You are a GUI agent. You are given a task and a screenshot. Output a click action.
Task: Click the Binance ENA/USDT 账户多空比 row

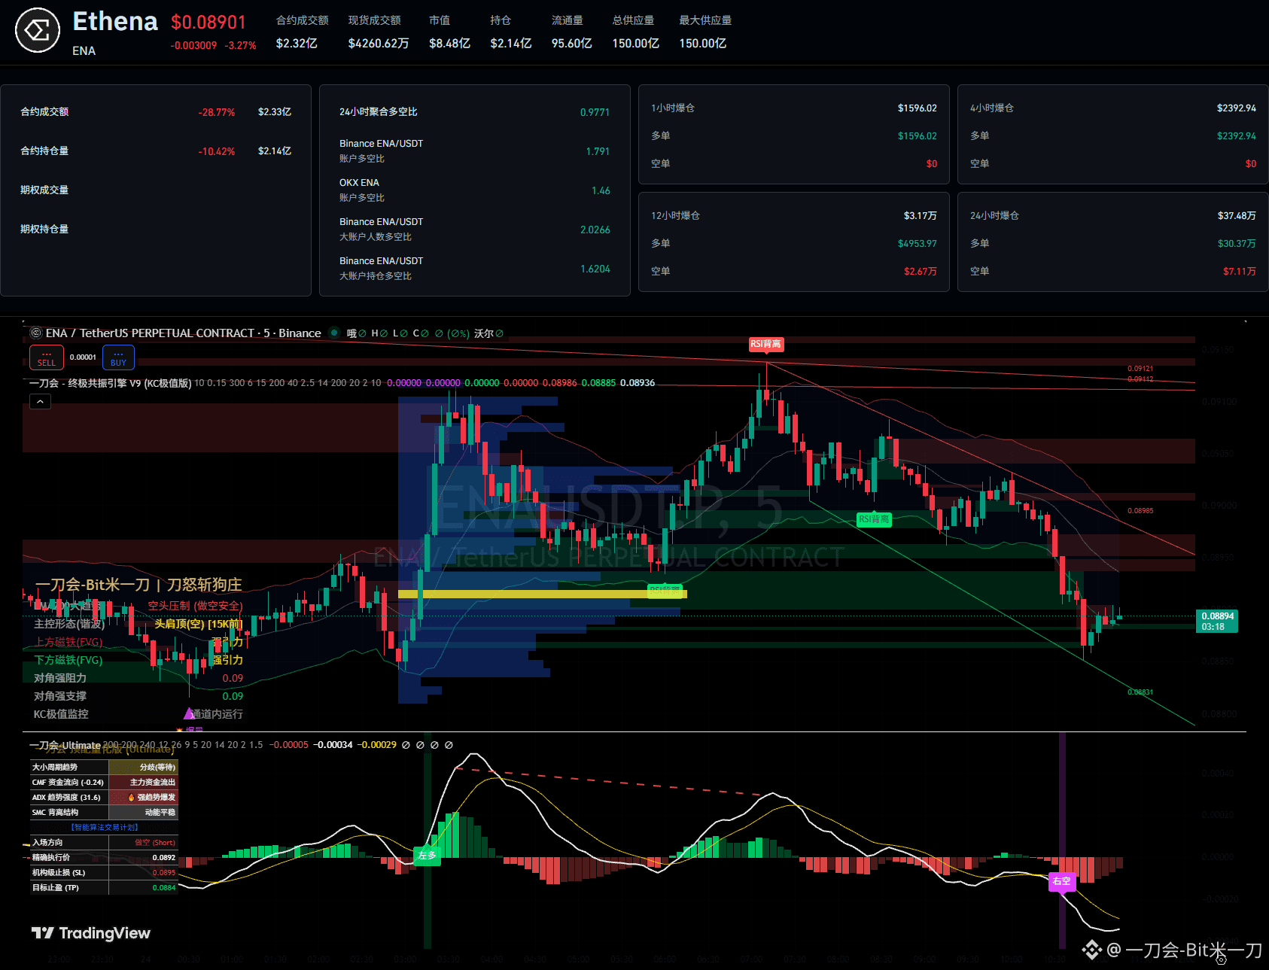pyautogui.click(x=474, y=151)
